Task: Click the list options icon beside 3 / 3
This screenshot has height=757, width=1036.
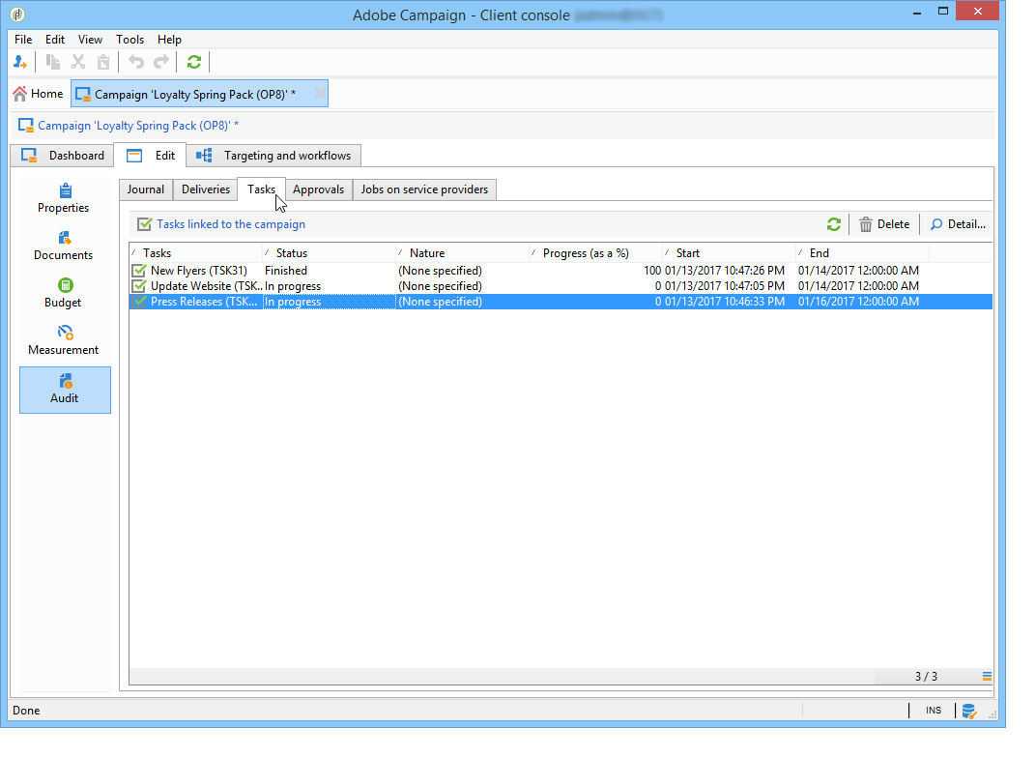Action: 987,676
